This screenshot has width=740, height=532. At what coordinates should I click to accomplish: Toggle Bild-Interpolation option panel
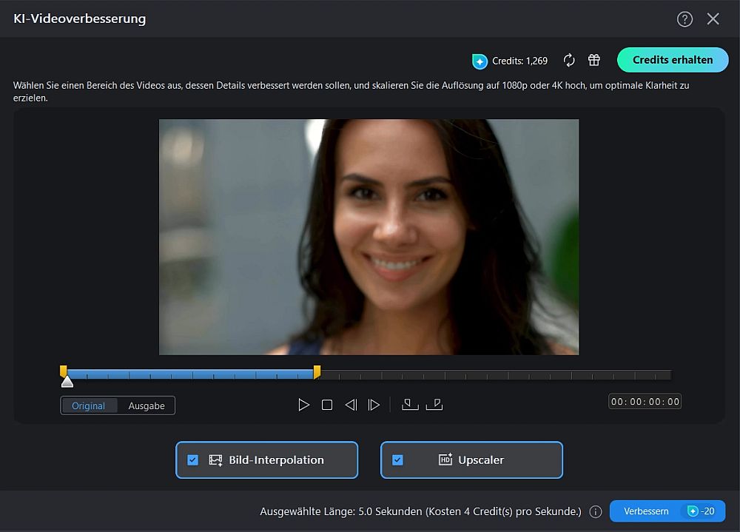pyautogui.click(x=266, y=459)
